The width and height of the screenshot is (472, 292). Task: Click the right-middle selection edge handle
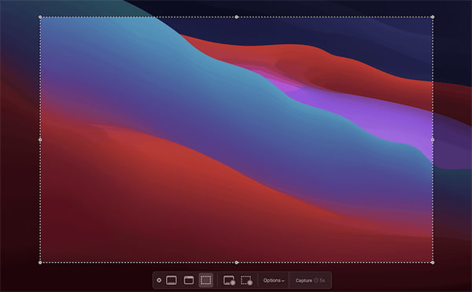433,139
